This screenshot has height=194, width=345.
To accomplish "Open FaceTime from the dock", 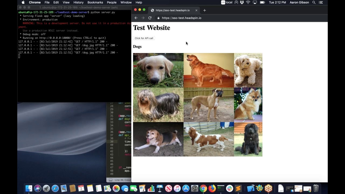I will click(x=134, y=188).
